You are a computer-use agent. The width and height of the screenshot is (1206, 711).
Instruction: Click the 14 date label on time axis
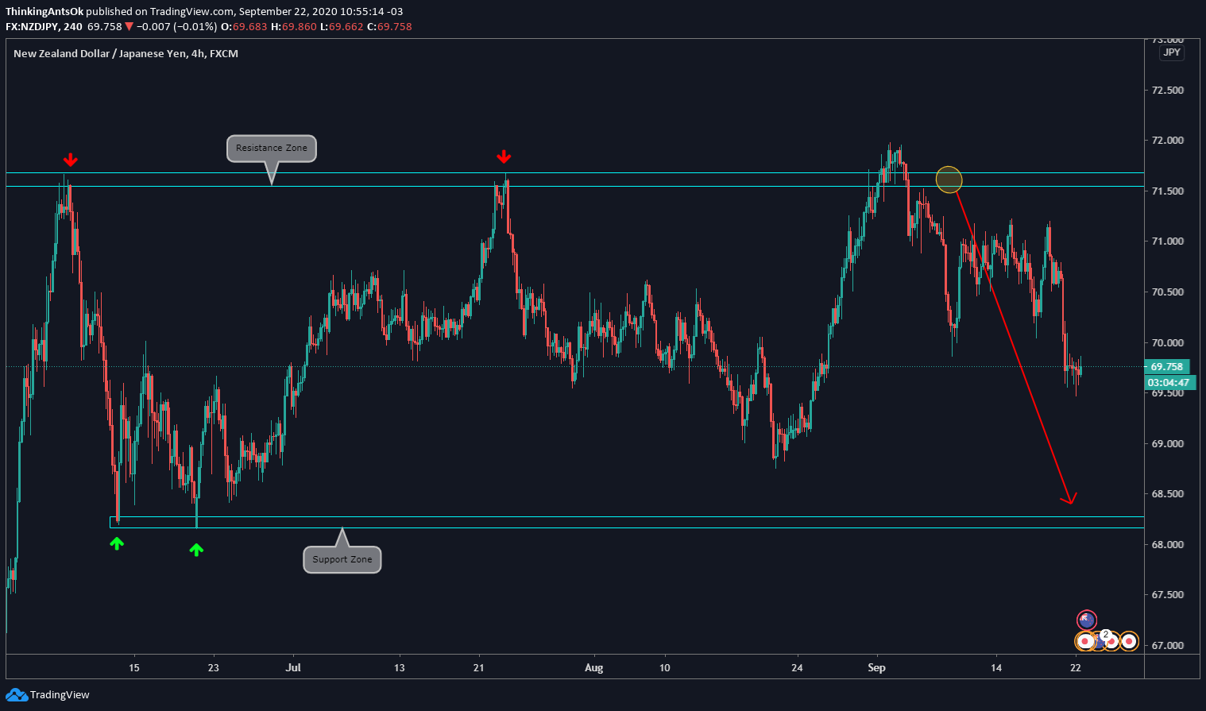pyautogui.click(x=996, y=668)
